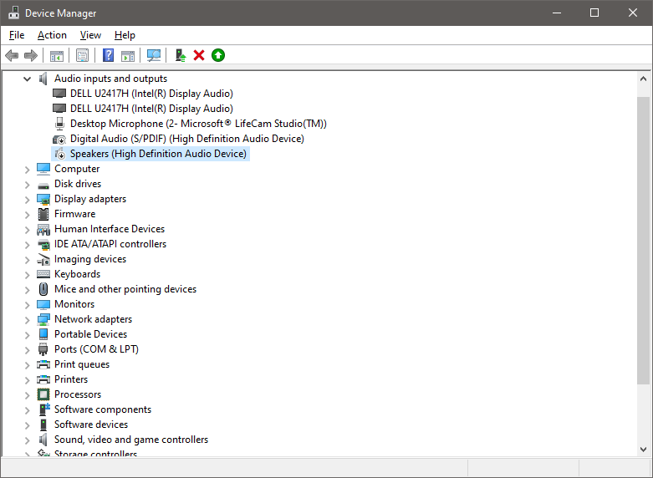Image resolution: width=653 pixels, height=478 pixels.
Task: Click the scrollbar down arrow
Action: pos(643,450)
